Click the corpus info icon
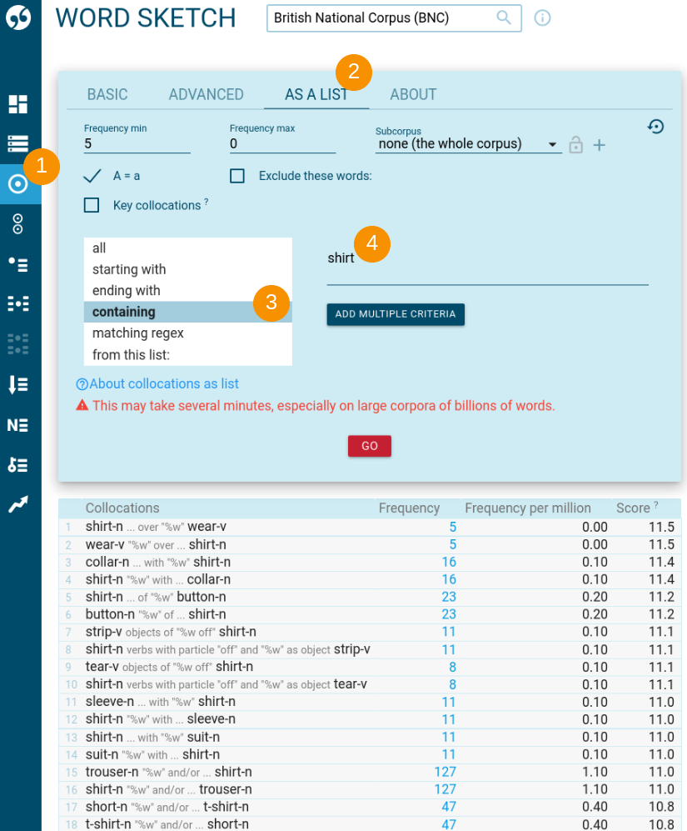 coord(542,18)
